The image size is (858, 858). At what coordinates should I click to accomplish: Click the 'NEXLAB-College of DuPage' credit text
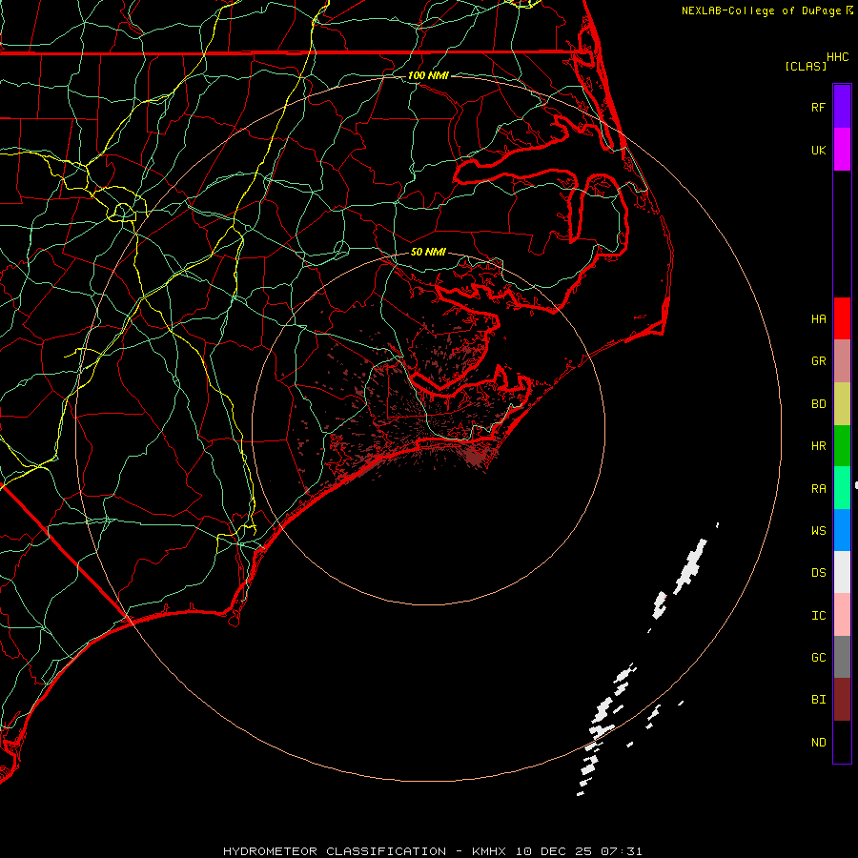(x=761, y=10)
